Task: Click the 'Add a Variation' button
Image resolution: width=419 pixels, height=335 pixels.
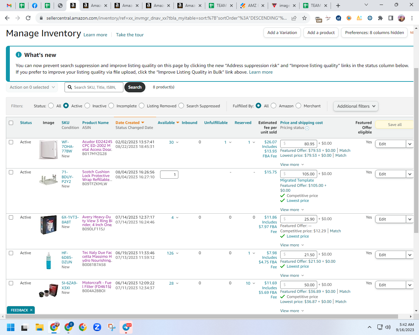Action: [x=282, y=33]
